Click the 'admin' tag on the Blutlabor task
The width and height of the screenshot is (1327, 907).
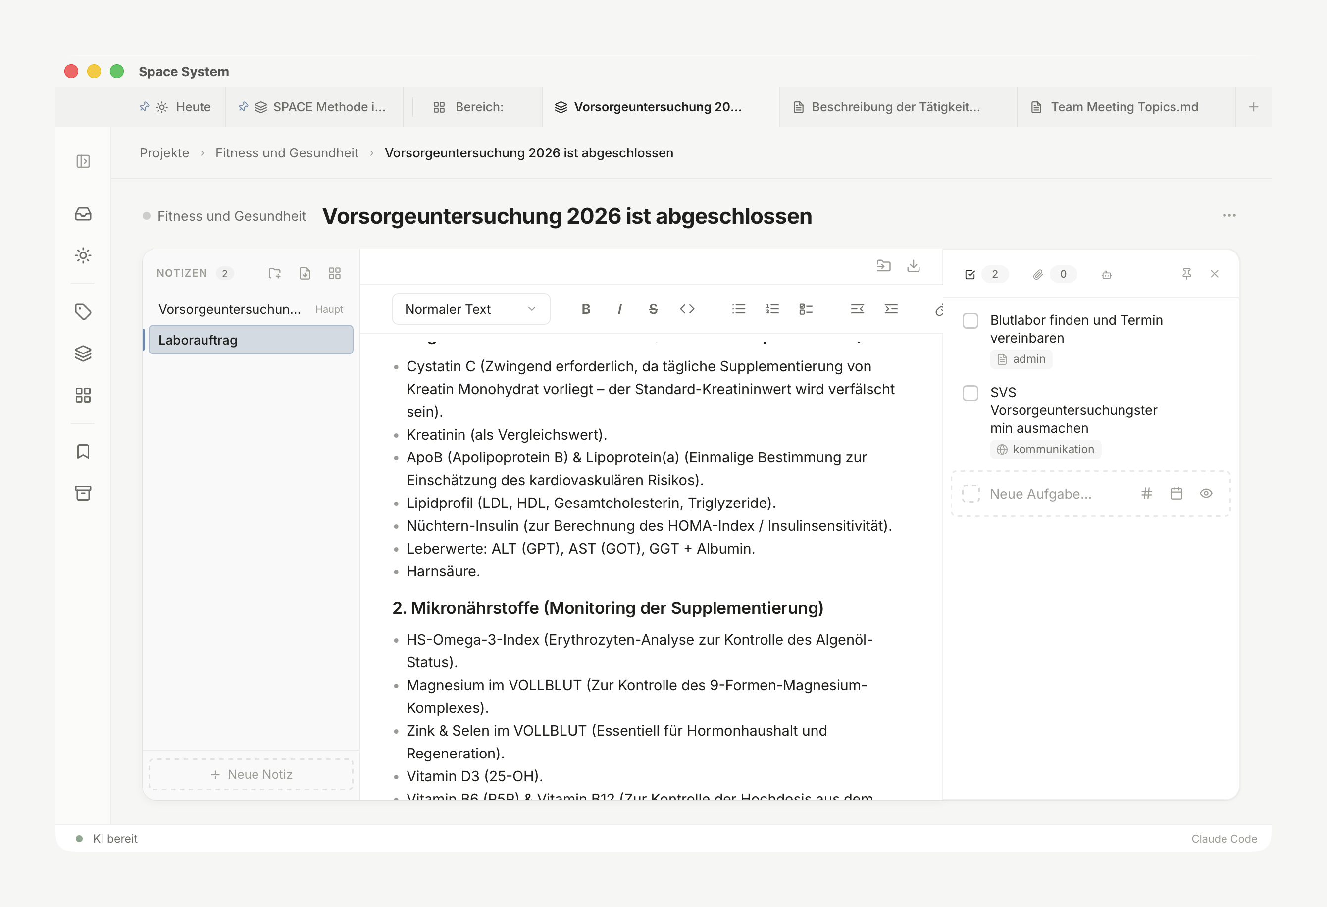click(x=1021, y=359)
